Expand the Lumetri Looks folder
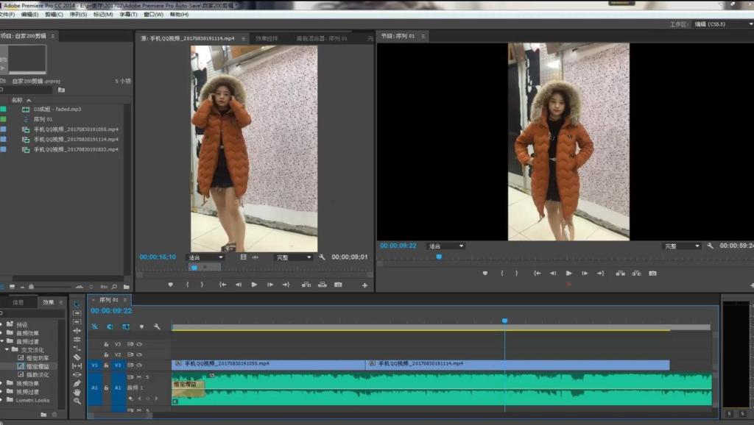The image size is (754, 425). pyautogui.click(x=2, y=400)
